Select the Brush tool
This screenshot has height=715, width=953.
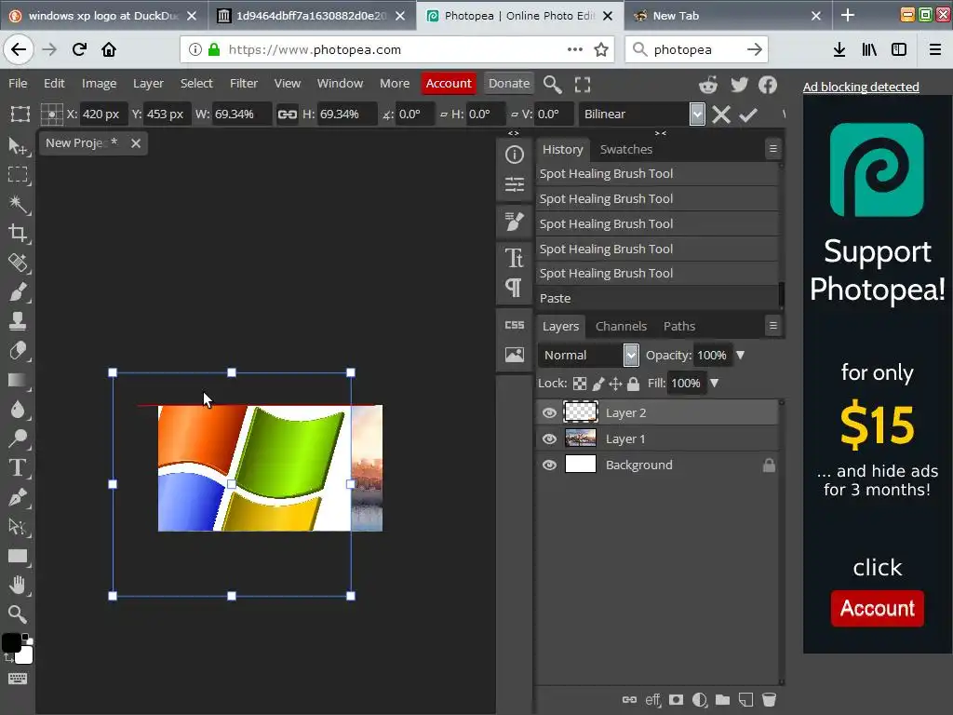(x=18, y=291)
